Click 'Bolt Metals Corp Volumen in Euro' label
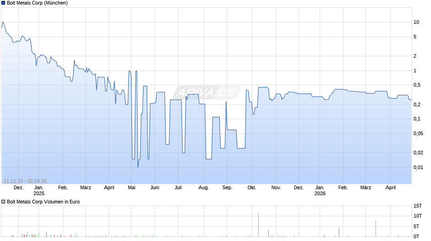 click(x=43, y=202)
